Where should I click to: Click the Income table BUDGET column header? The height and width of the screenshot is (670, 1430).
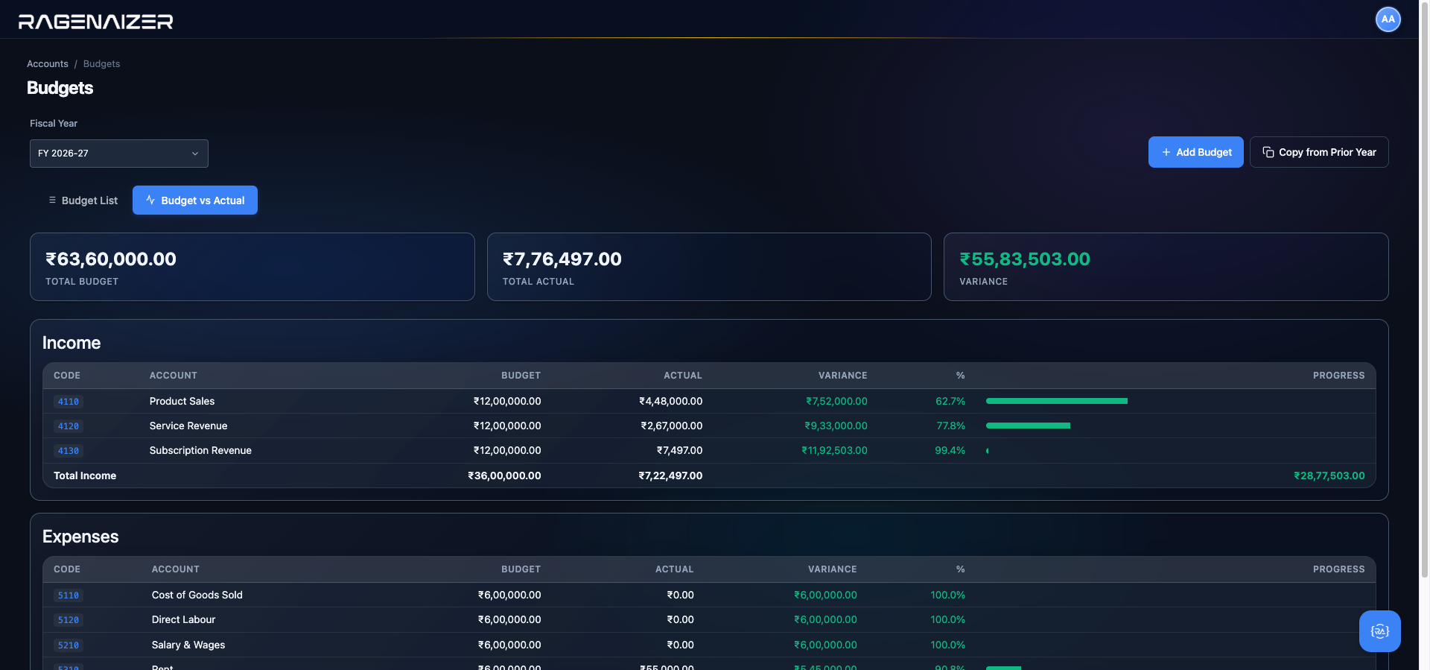521,376
